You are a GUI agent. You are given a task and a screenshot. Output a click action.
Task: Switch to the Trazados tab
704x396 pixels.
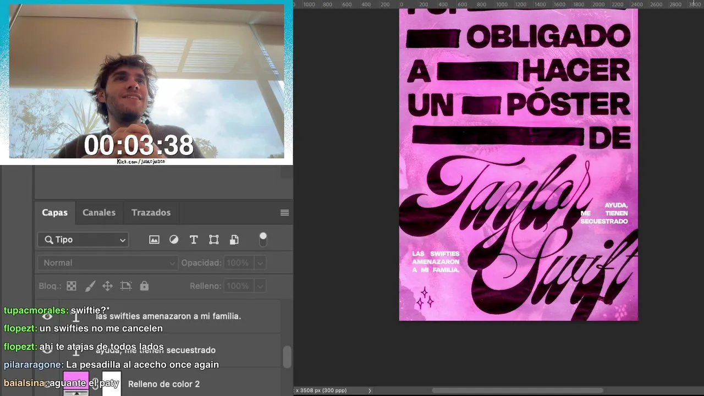151,212
